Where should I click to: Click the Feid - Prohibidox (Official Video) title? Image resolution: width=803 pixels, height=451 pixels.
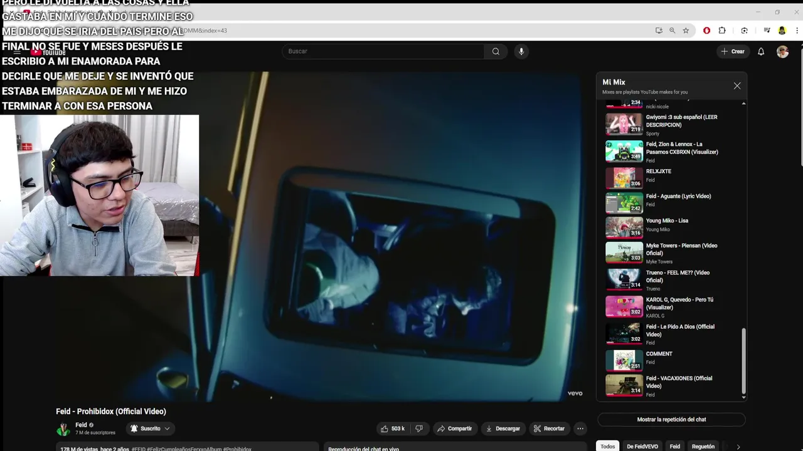111,412
